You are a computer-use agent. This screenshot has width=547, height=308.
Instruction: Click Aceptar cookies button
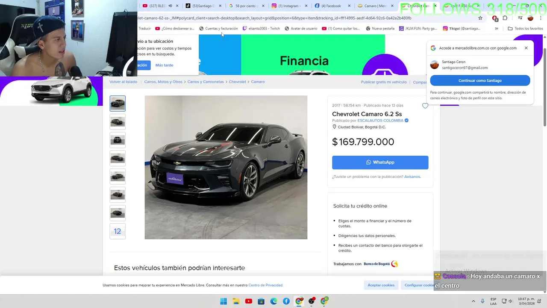pyautogui.click(x=381, y=285)
